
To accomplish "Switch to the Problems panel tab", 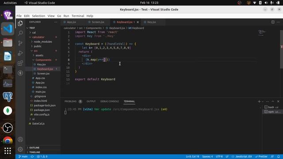I will click(x=73, y=102).
